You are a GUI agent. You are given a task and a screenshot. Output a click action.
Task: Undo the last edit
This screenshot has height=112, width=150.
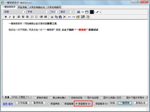coord(70,17)
